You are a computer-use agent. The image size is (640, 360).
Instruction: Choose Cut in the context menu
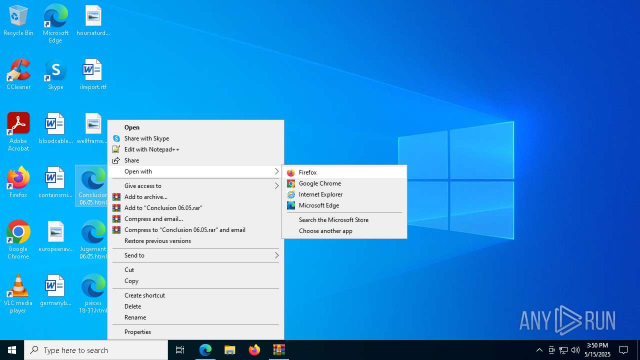point(195,270)
